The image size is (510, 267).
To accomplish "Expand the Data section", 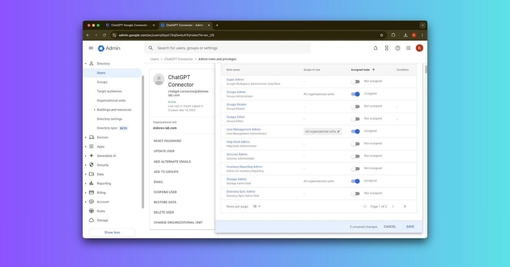I will click(x=85, y=174).
